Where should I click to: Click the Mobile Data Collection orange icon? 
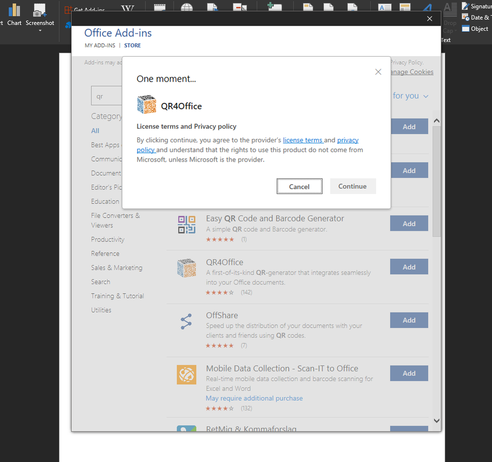pos(187,375)
